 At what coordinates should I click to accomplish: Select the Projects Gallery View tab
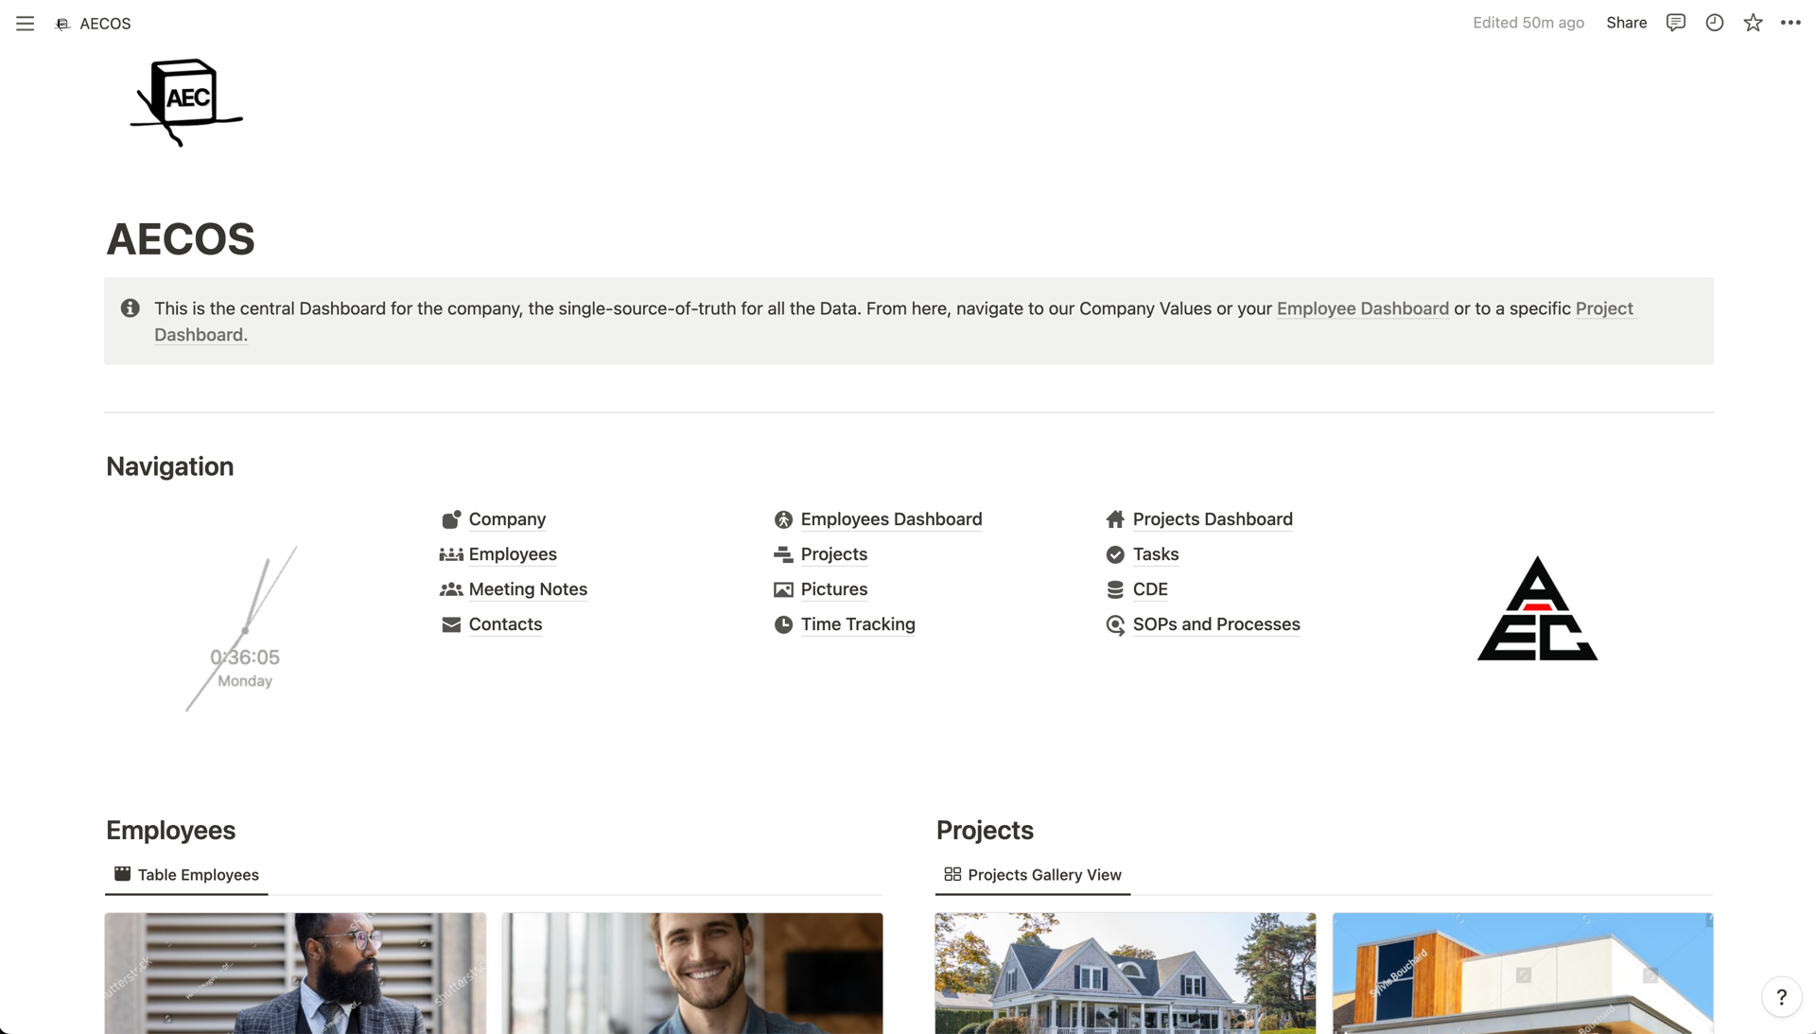click(x=1032, y=875)
